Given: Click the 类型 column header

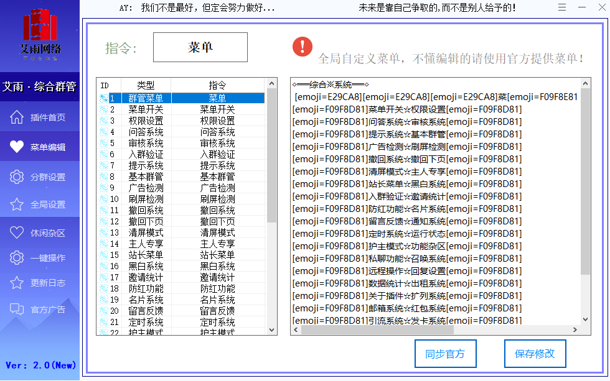Looking at the screenshot, I should 146,85.
